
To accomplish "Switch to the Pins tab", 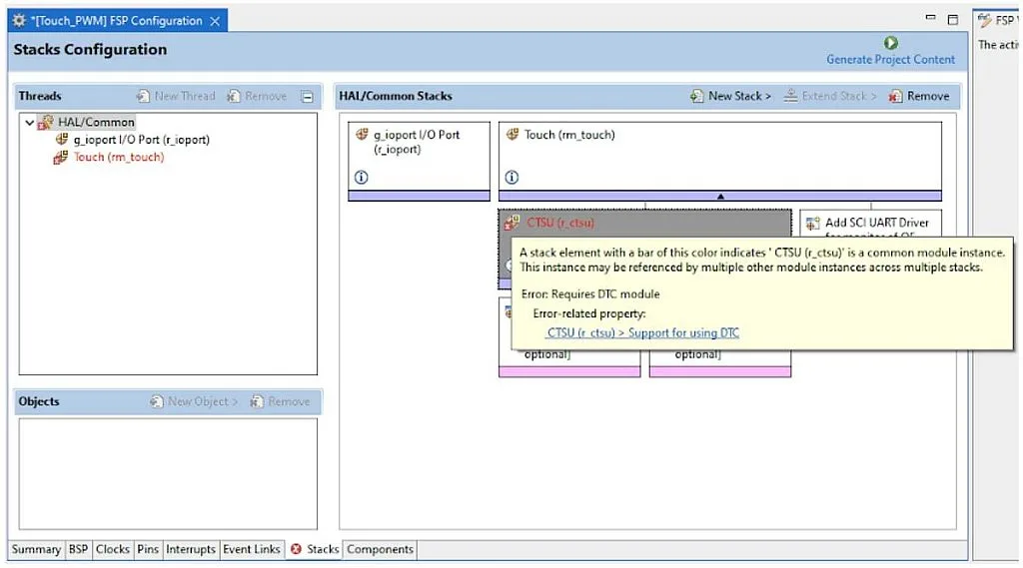I will (x=148, y=549).
